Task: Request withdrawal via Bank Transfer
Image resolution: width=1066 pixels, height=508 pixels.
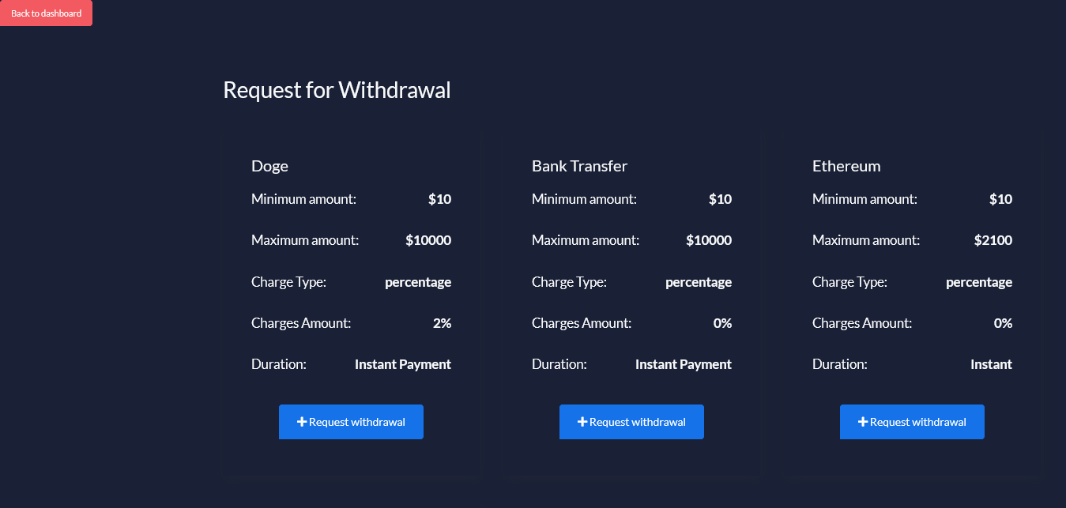Action: coord(631,422)
